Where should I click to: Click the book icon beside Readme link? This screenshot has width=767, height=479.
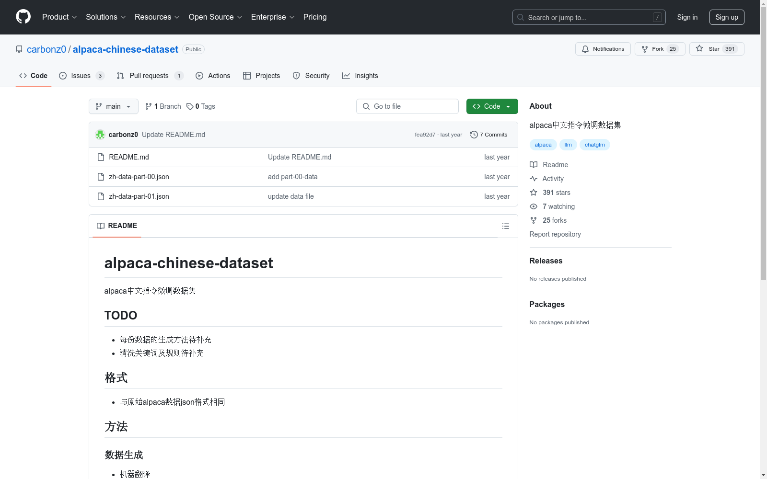pyautogui.click(x=534, y=165)
